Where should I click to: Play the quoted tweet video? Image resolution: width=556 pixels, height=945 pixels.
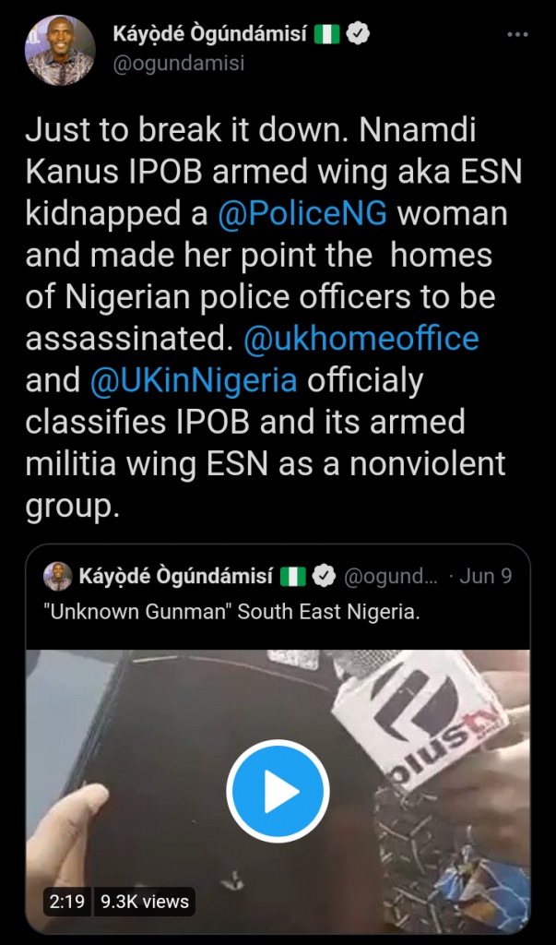point(278,791)
